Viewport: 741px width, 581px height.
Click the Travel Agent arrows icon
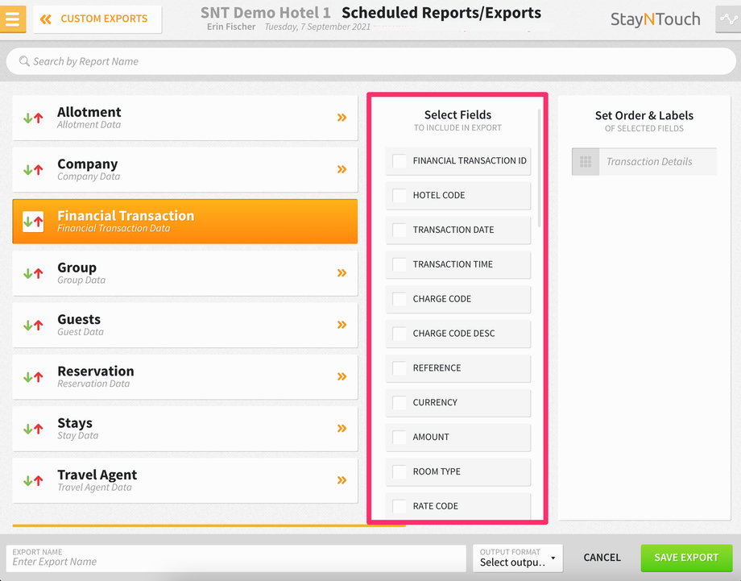33,481
